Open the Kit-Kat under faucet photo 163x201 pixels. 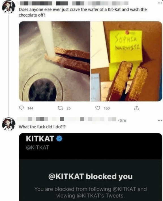point(55,61)
